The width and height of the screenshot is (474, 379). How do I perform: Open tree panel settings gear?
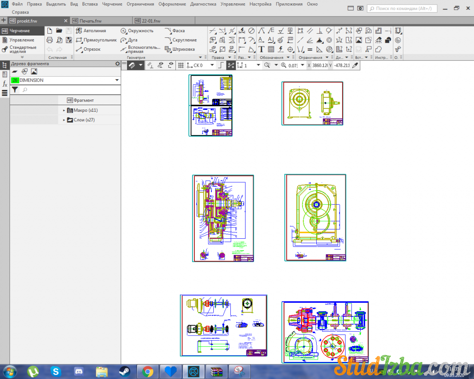tap(118, 63)
